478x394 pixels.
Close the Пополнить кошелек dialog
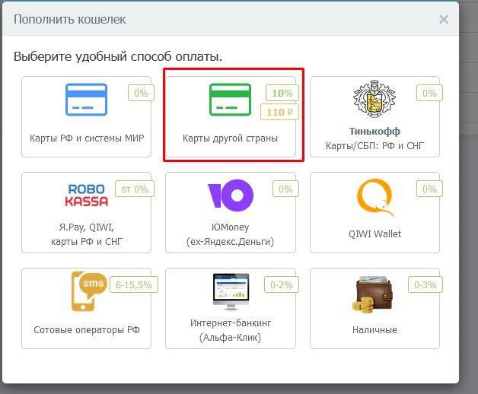click(x=444, y=20)
